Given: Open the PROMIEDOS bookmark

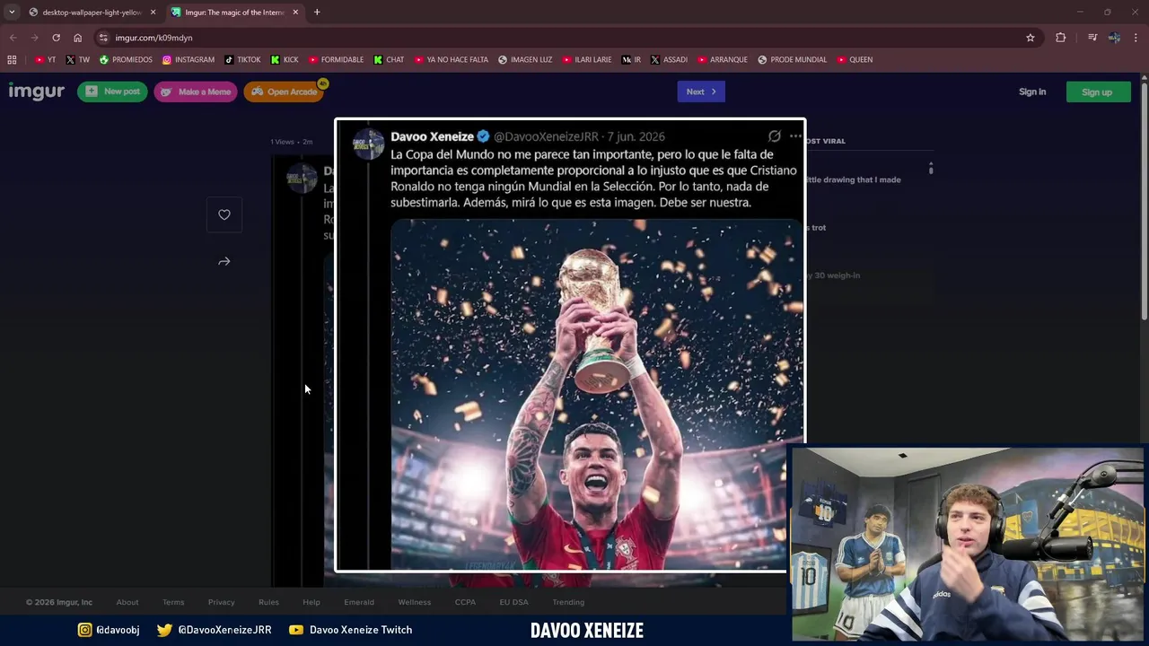Looking at the screenshot, I should 126,60.
